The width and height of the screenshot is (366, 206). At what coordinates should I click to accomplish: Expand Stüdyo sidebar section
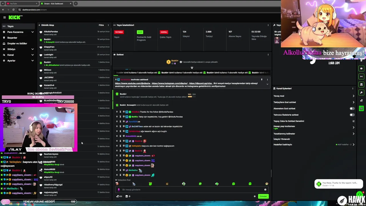pyautogui.click(x=32, y=49)
